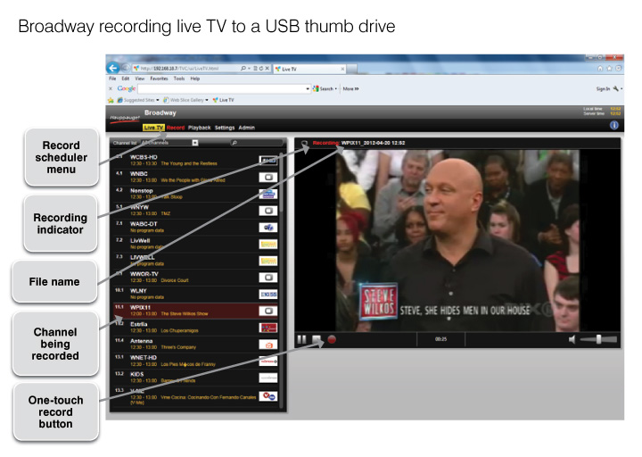The image size is (642, 457).
Task: Open the Settings tab
Action: tap(225, 128)
